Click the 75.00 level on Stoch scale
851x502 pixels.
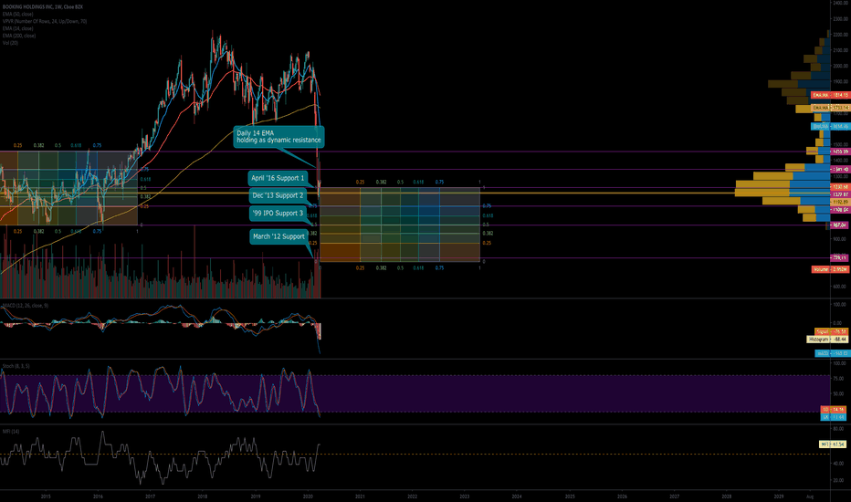pos(840,378)
